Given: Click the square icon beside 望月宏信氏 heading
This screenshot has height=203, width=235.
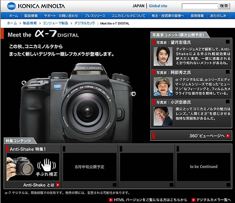Looking at the screenshot, I should click(x=228, y=41).
